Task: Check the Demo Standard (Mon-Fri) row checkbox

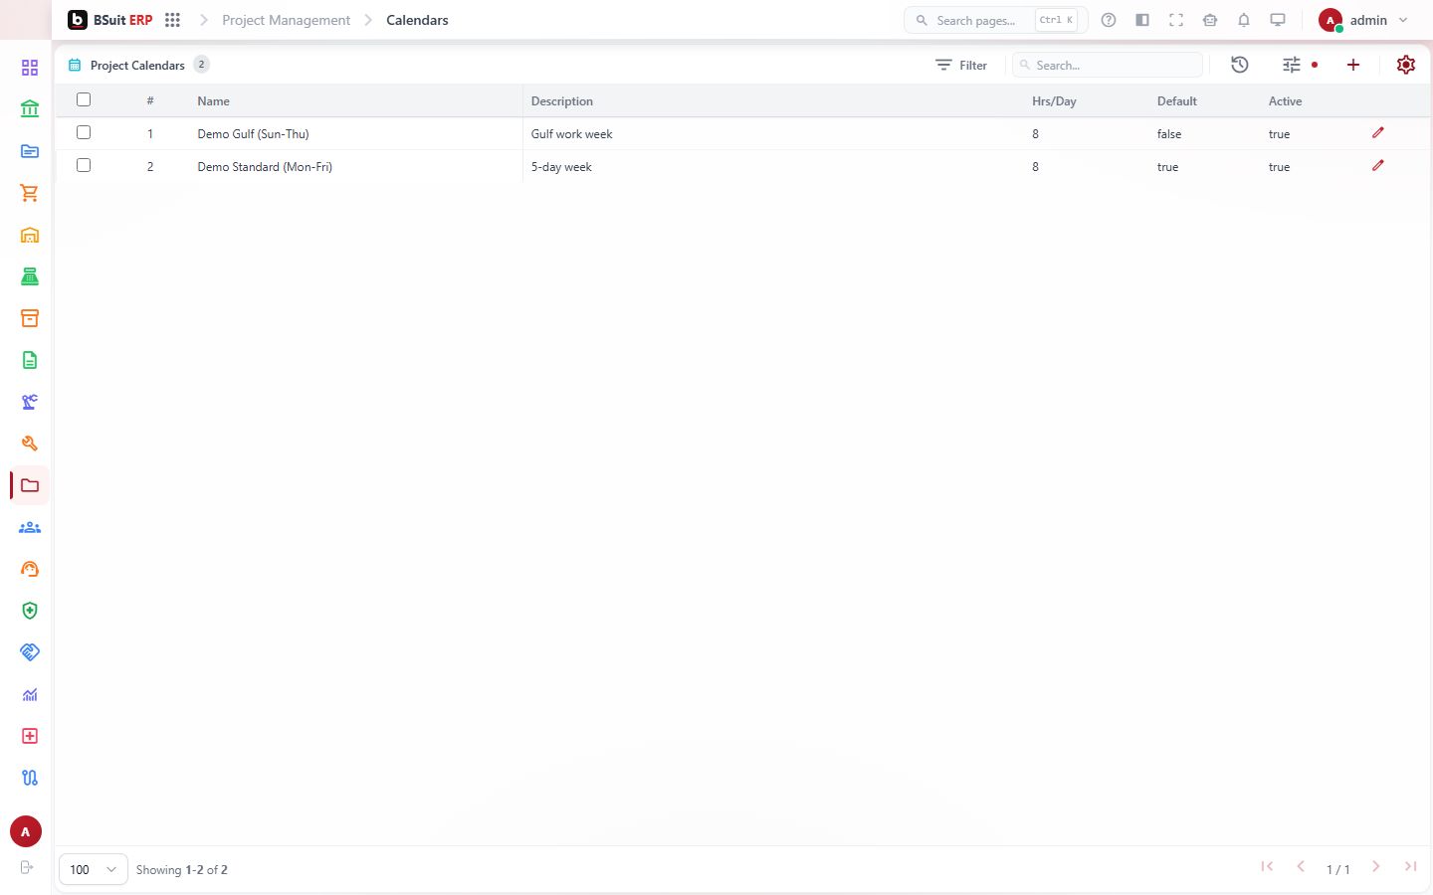Action: point(84,165)
